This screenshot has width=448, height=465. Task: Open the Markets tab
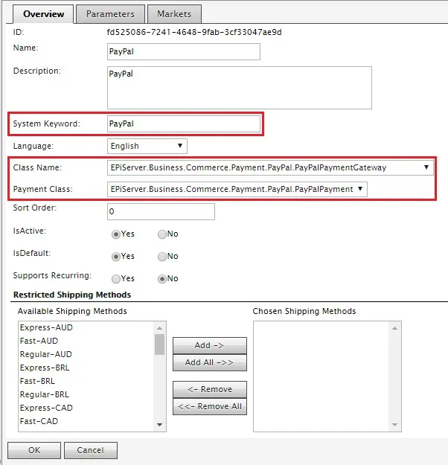pos(174,14)
